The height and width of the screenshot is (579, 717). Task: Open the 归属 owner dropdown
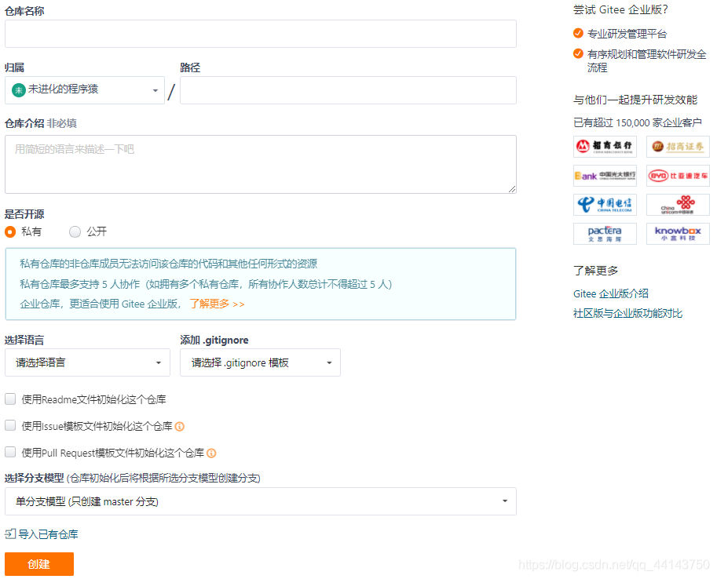pyautogui.click(x=85, y=90)
